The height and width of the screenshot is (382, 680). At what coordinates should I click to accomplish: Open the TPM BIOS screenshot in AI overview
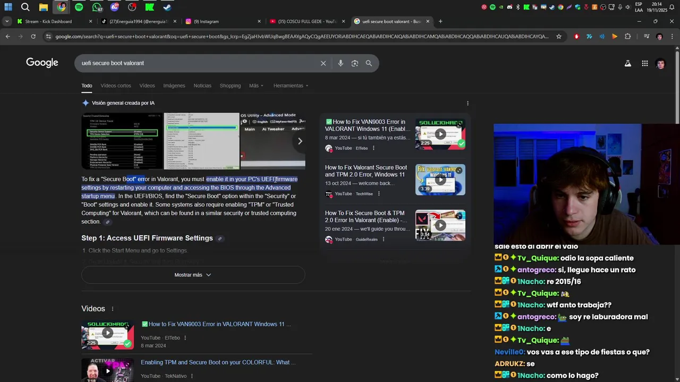(122, 141)
